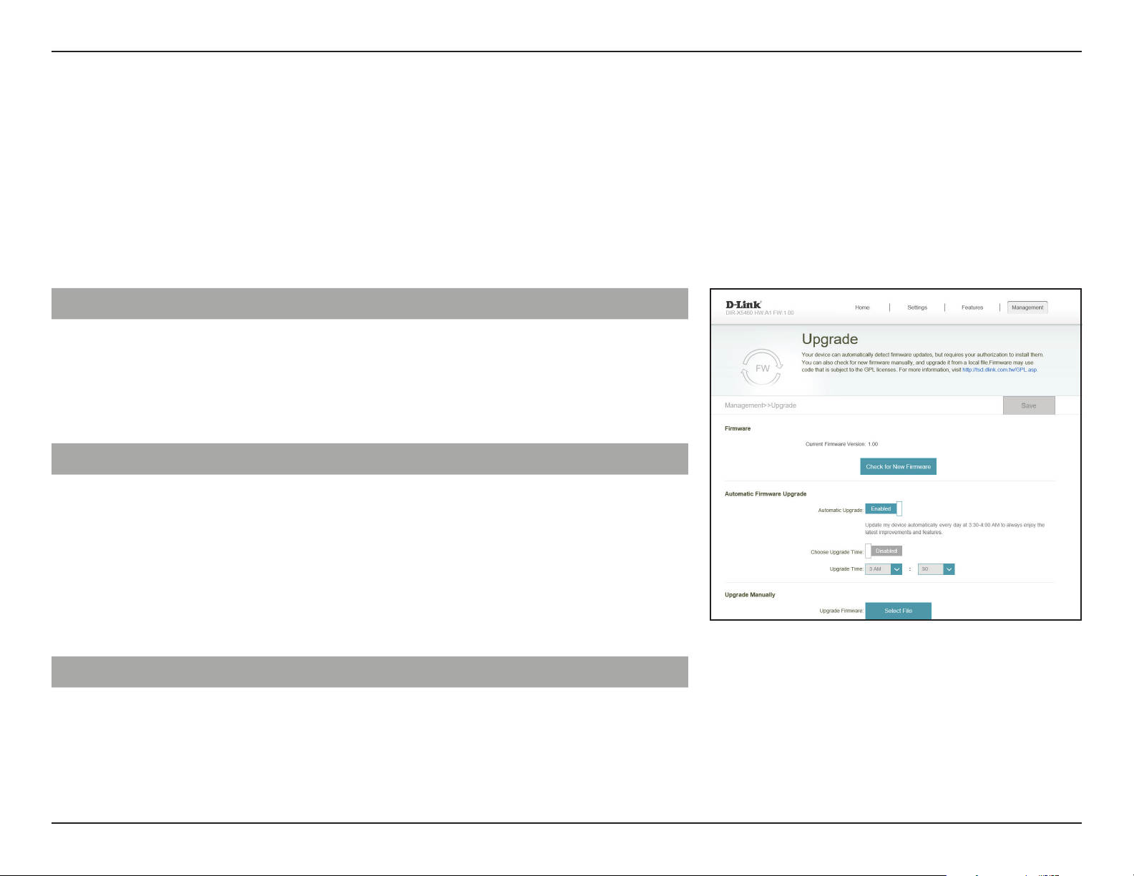Open the Features menu tab

(972, 307)
